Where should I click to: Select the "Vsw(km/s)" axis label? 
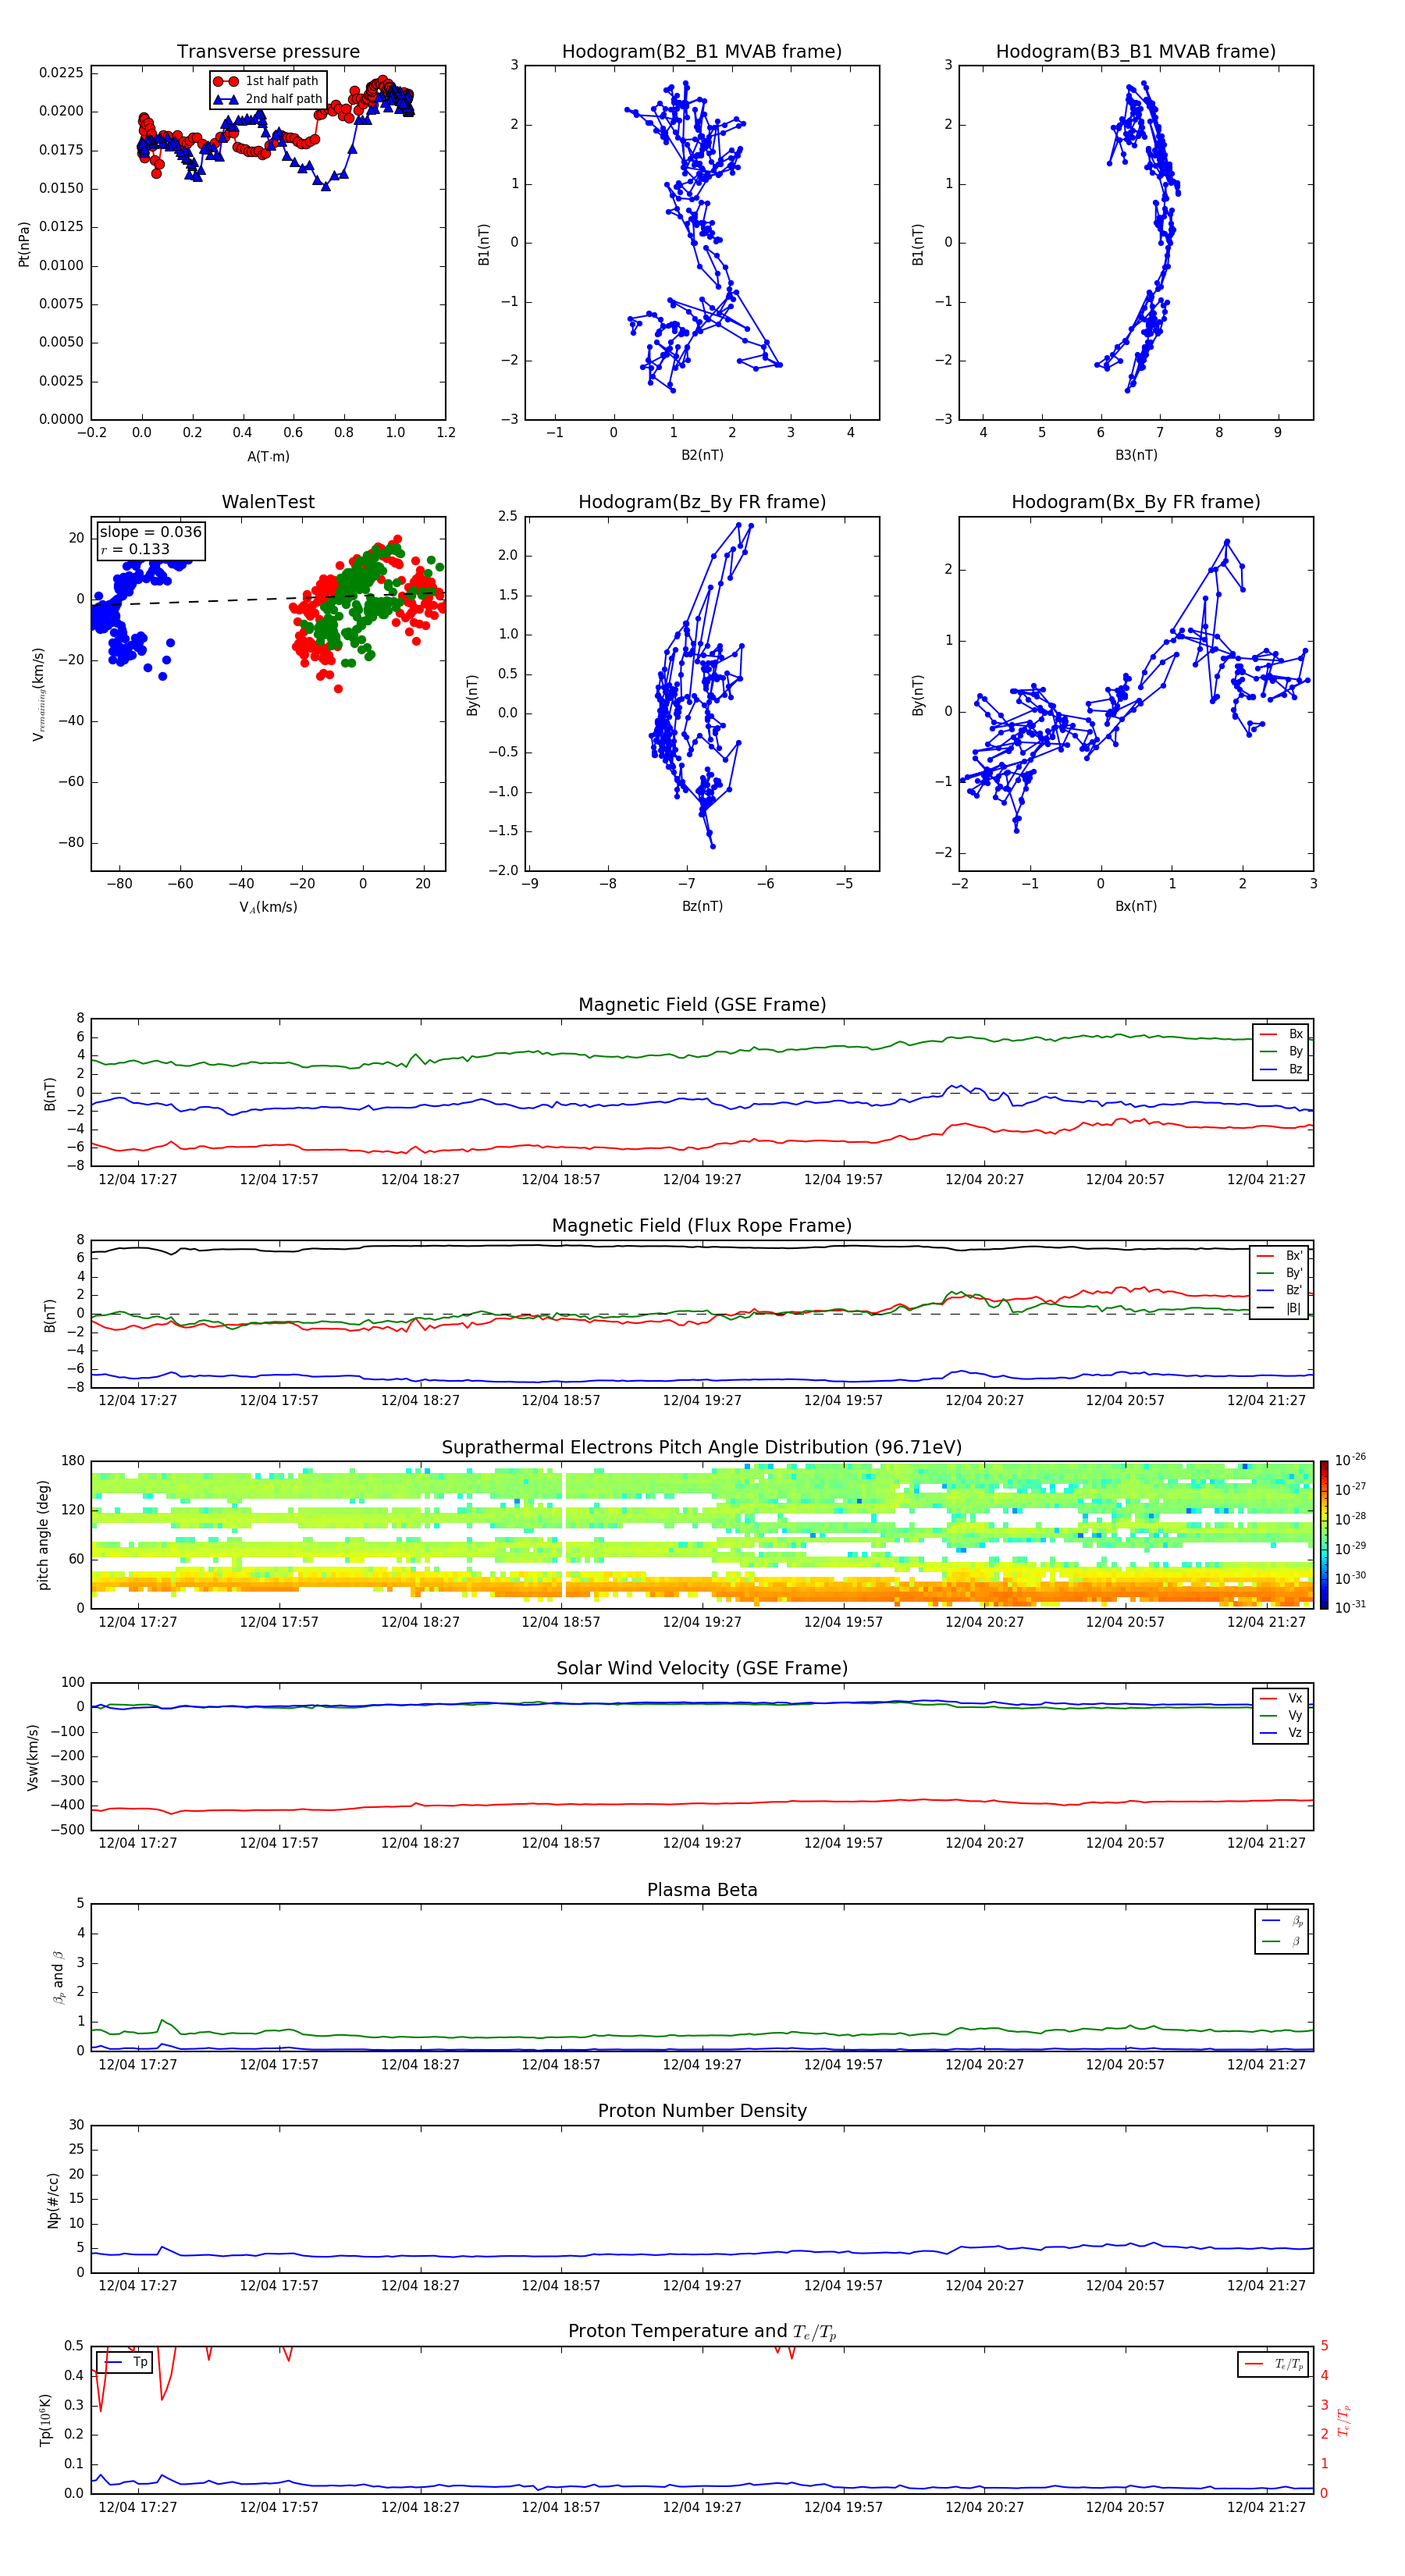pos(32,1757)
